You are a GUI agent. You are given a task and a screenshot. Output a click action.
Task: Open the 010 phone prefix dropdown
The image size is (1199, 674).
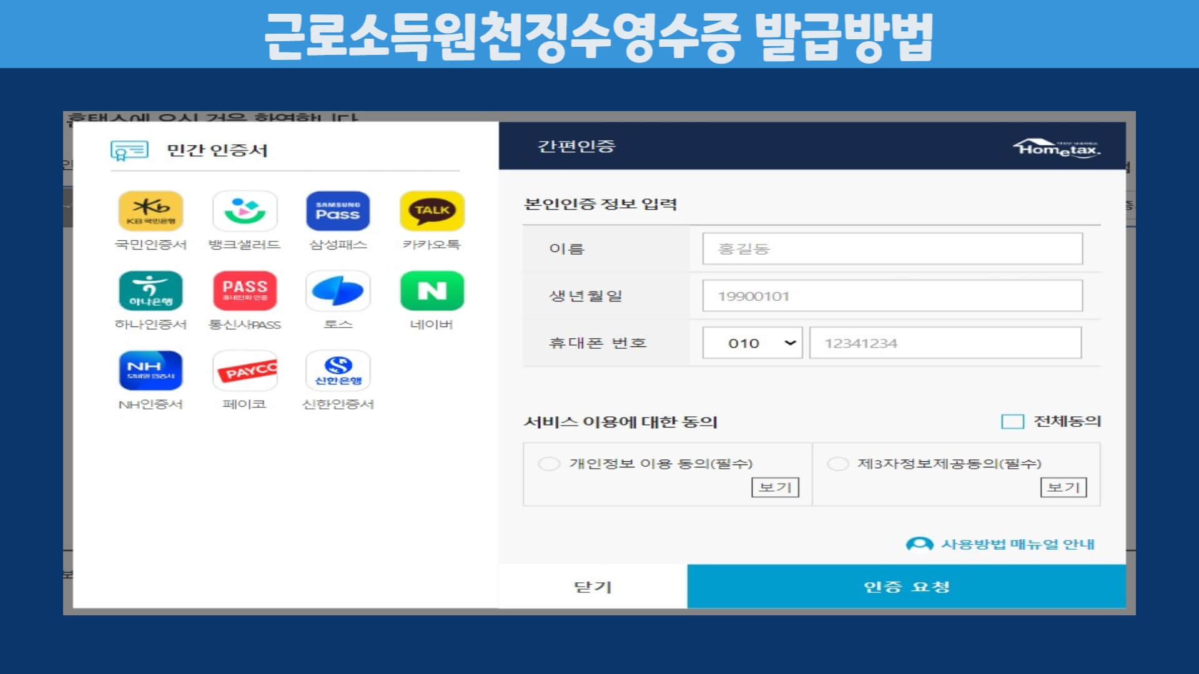pos(752,343)
